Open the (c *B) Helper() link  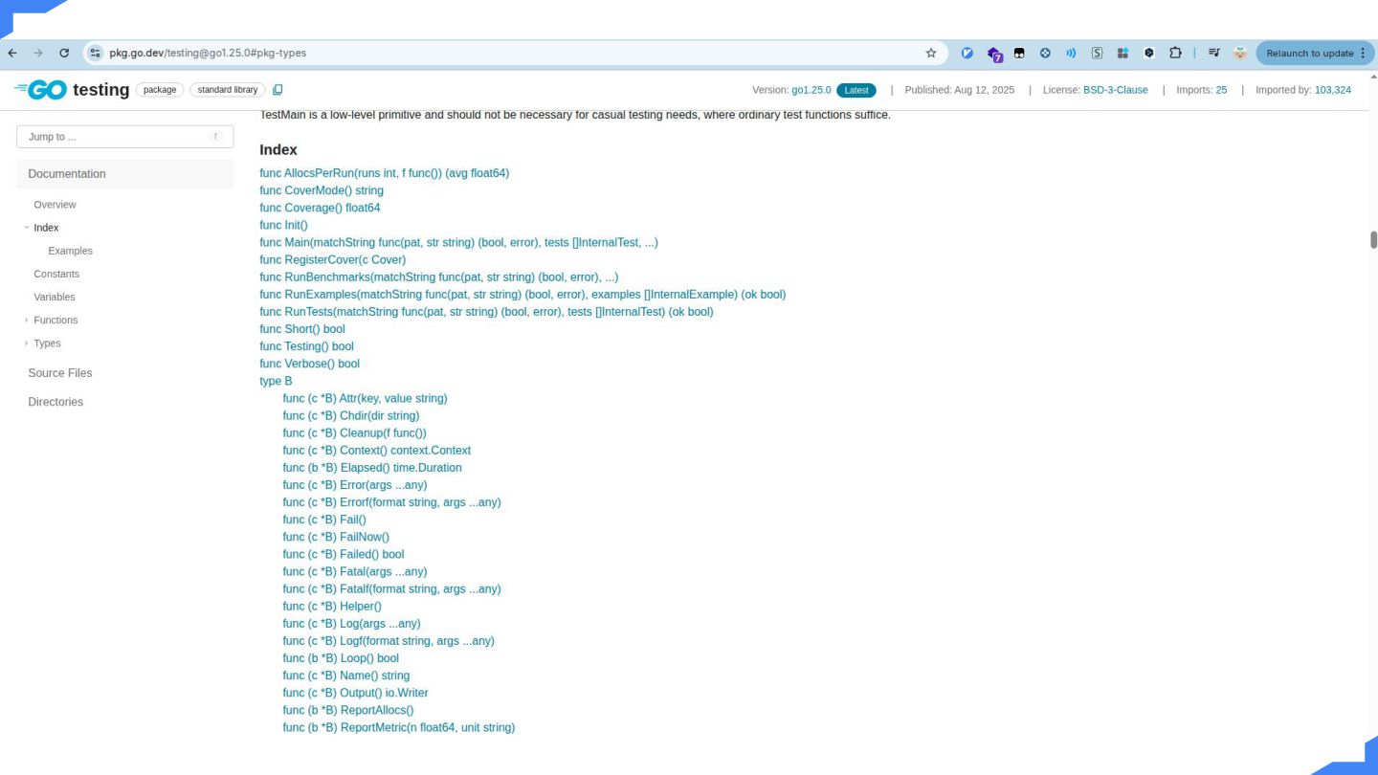tap(332, 606)
